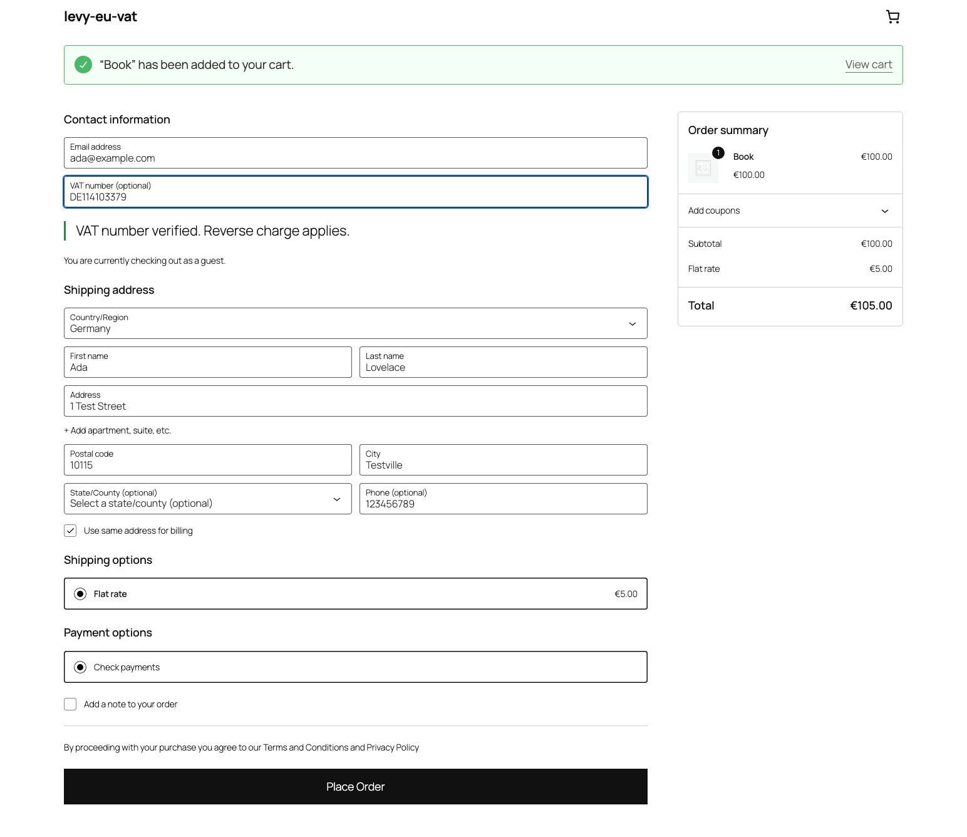This screenshot has height=837, width=967.
Task: Toggle Use same address for billing
Action: click(x=70, y=531)
